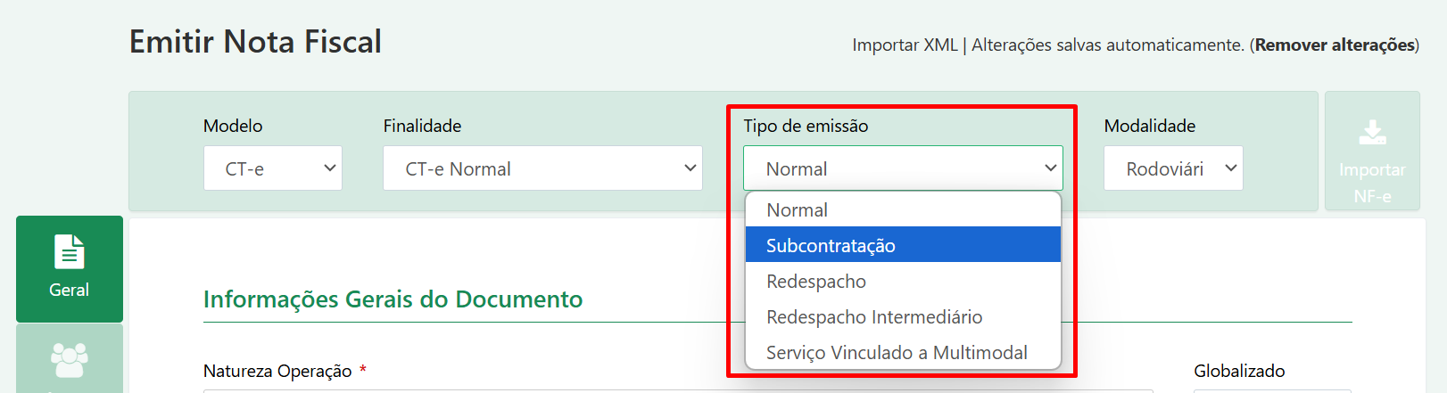Click Remover alterações link
The image size is (1447, 393).
click(1335, 45)
